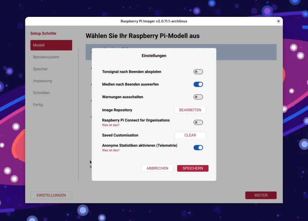308x221 pixels.
Task: Disable Medien nach Beenden auswerfen switch
Action: [x=198, y=84]
